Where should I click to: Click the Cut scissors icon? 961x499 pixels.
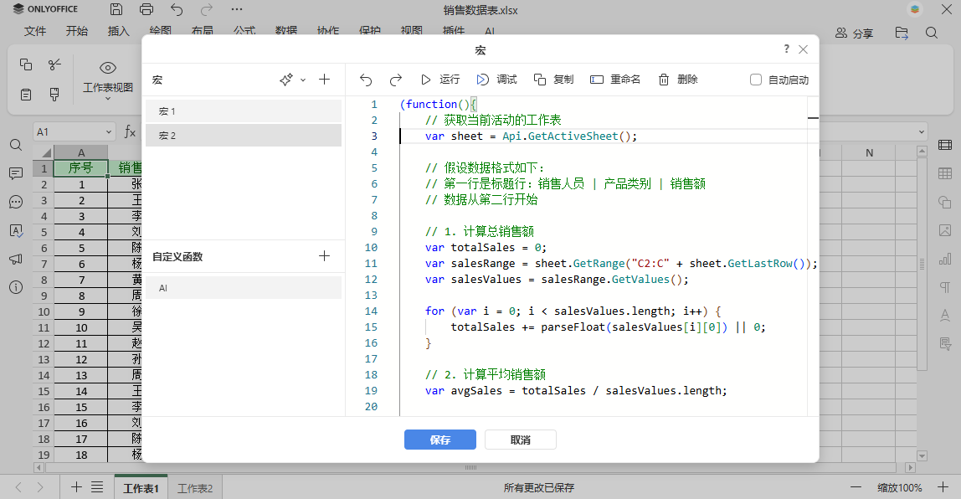[x=54, y=64]
